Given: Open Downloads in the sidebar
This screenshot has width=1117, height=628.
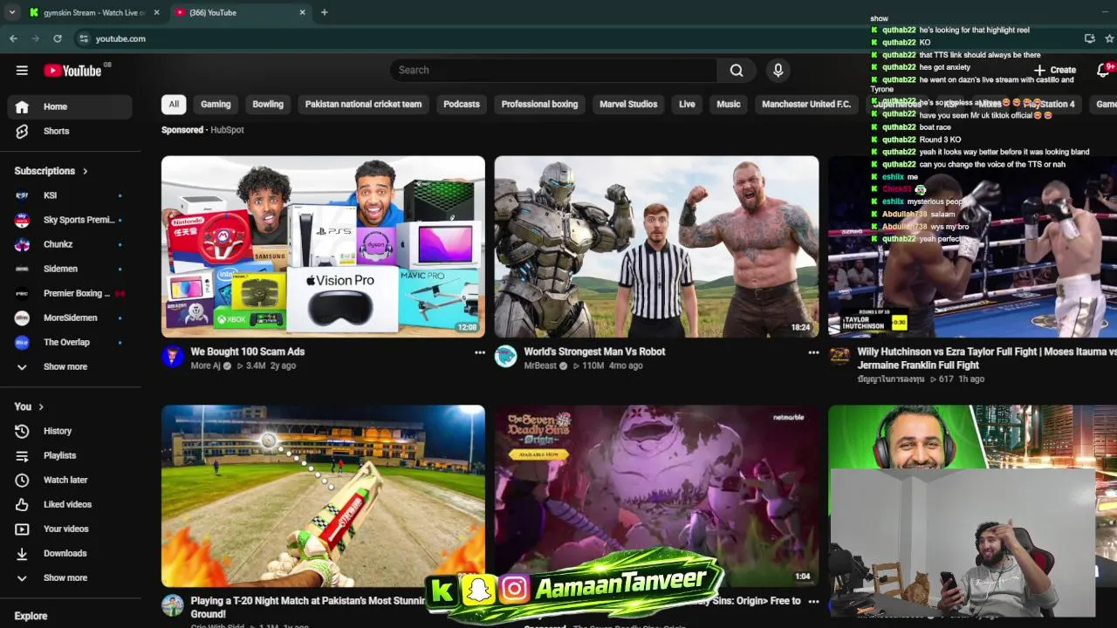Looking at the screenshot, I should click(70, 553).
